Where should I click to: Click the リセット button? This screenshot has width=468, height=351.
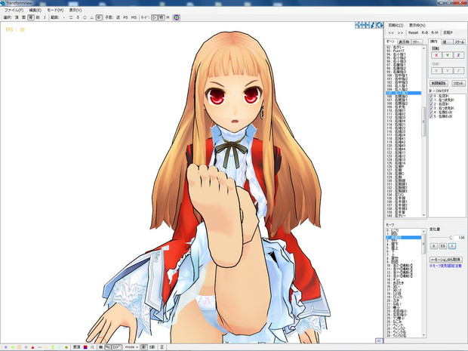(458, 83)
